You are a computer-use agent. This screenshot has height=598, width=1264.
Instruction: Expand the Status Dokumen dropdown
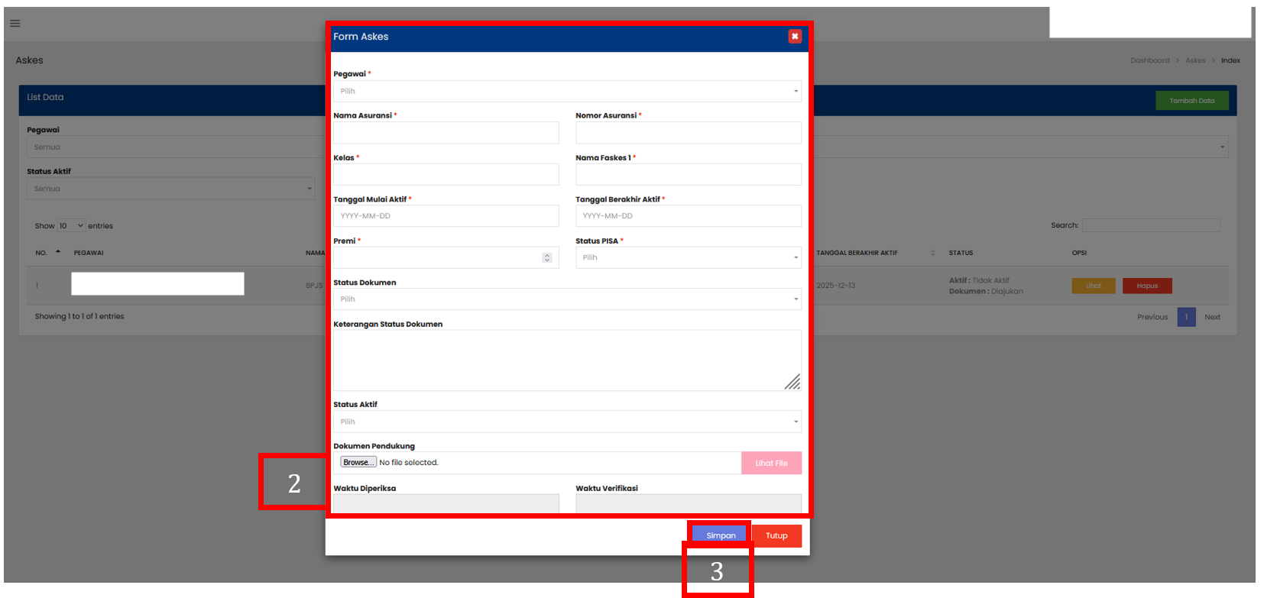[566, 299]
